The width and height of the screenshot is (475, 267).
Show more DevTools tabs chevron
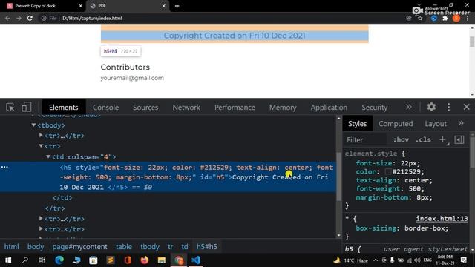pos(409,107)
